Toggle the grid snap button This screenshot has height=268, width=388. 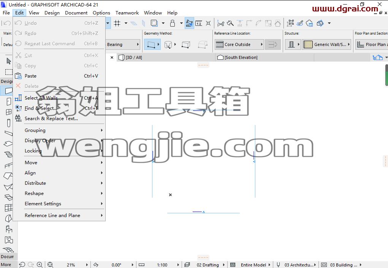click(x=117, y=23)
